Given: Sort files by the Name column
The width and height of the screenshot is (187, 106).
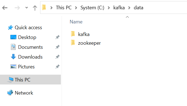Looking at the screenshot, I should pyautogui.click(x=76, y=22).
